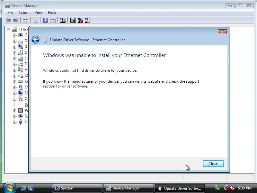Screen dimensions: 257x193
Task: Select the Mice category icon in the tree
Action: click(21, 87)
